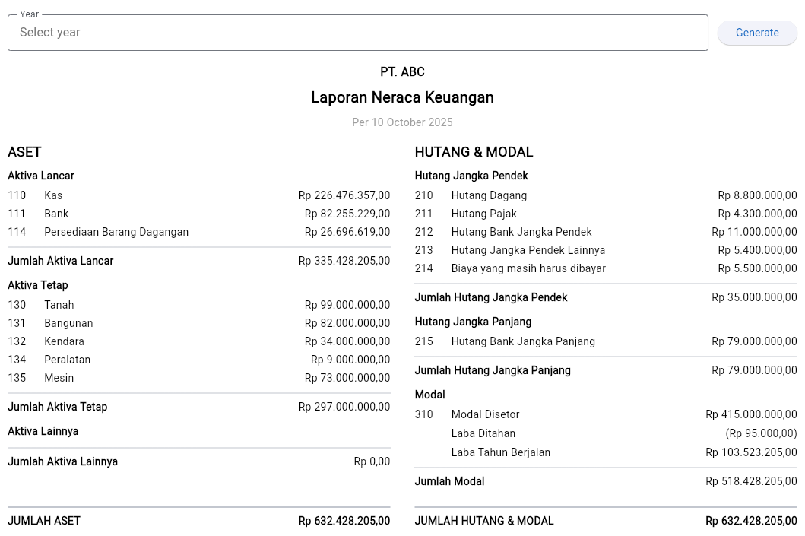Click the Bangunan line item
Viewport: 805px width, 536px height.
tap(68, 323)
